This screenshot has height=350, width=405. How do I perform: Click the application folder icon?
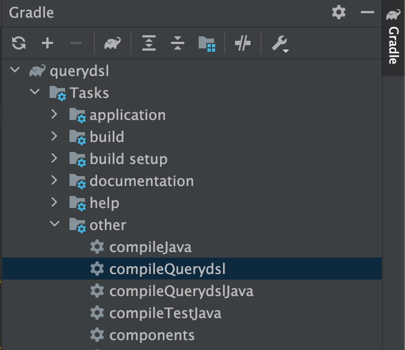coord(77,116)
